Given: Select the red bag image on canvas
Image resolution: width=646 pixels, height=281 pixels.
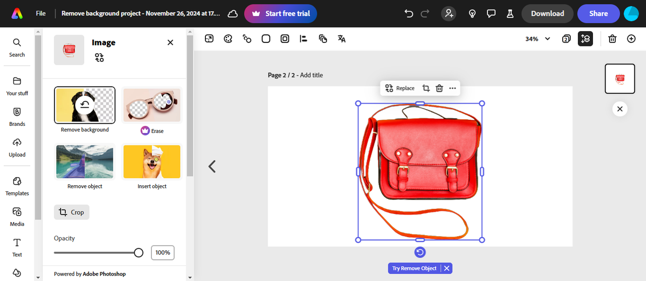Looking at the screenshot, I should (x=420, y=171).
